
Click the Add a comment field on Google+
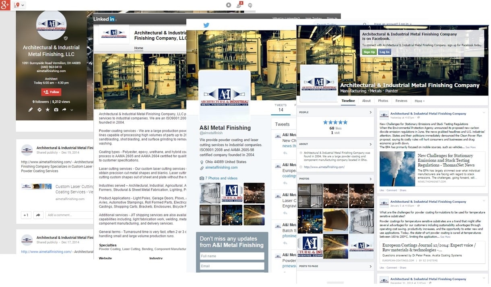(69, 215)
